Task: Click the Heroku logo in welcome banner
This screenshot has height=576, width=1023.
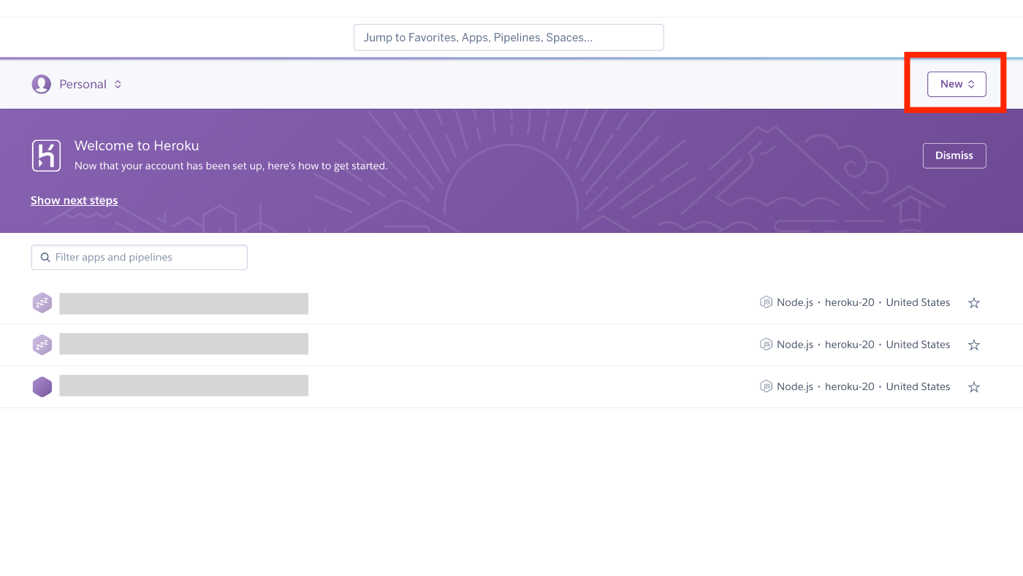Action: coord(46,155)
